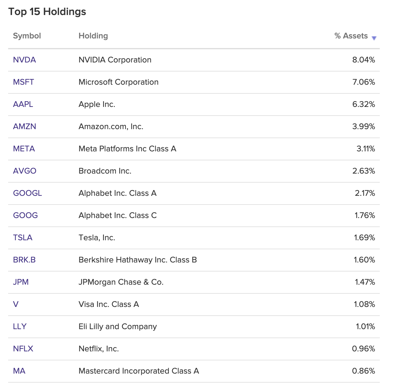Open META ticker page link

pos(24,149)
